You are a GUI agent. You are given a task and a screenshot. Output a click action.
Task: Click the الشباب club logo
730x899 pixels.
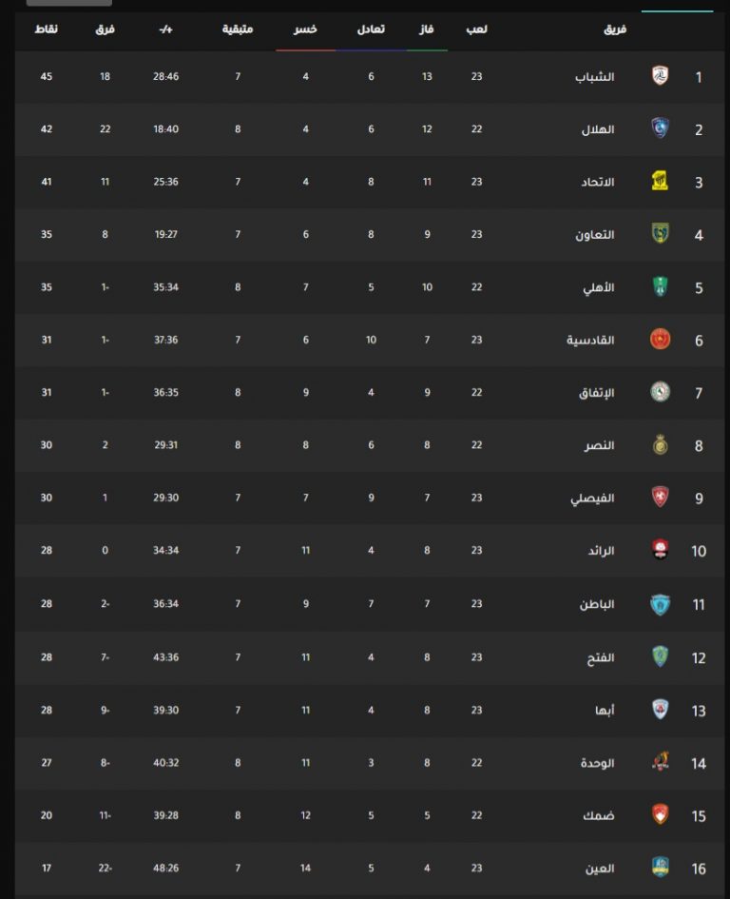[660, 76]
